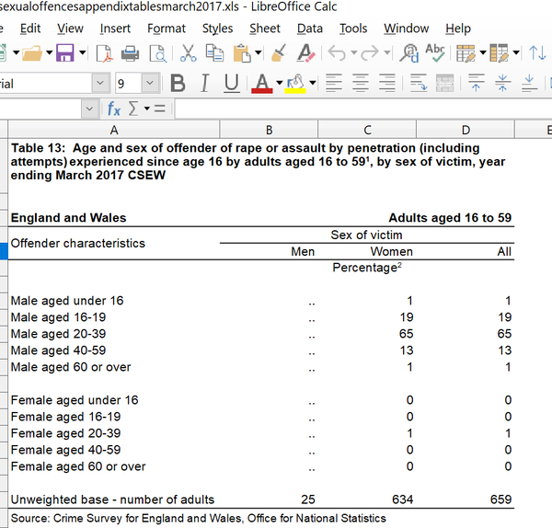Select column A header
552x528 pixels.
point(114,130)
